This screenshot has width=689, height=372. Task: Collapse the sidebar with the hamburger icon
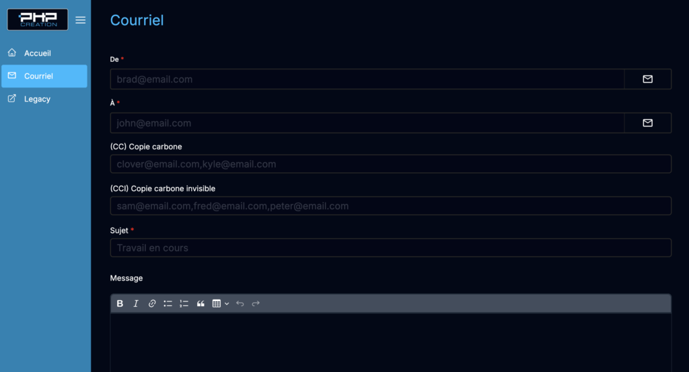coord(81,20)
